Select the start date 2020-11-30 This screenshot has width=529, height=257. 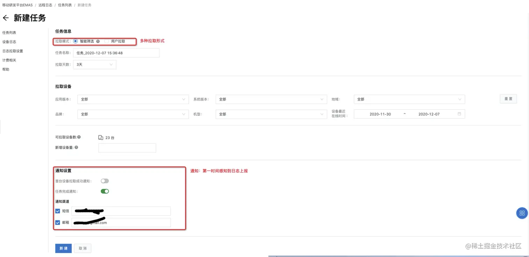[380, 114]
